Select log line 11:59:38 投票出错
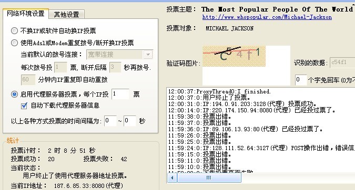 199,117
